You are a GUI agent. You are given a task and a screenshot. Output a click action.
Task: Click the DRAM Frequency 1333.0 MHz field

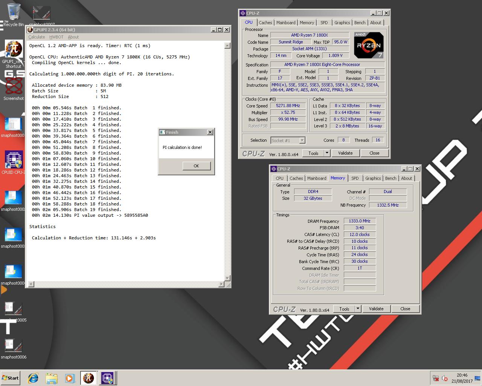pyautogui.click(x=360, y=221)
